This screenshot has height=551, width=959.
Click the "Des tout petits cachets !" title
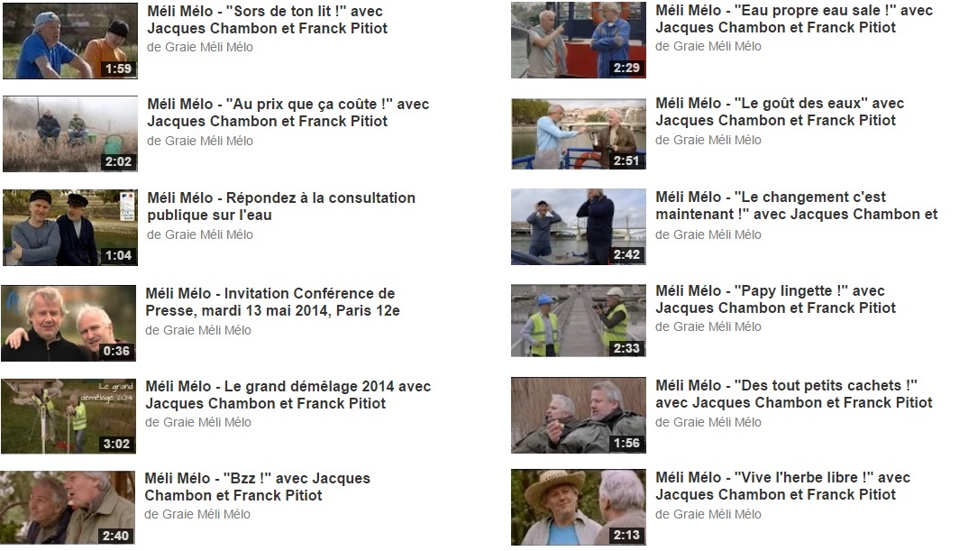coord(794,394)
